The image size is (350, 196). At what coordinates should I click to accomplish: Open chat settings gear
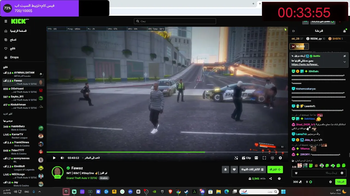coord(330,182)
